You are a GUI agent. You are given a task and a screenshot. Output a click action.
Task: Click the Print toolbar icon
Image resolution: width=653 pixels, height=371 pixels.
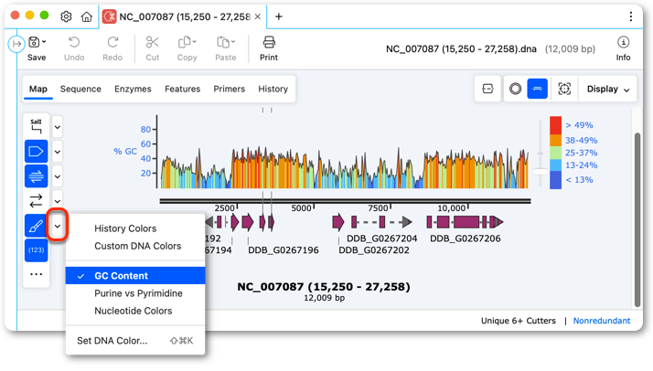[269, 48]
